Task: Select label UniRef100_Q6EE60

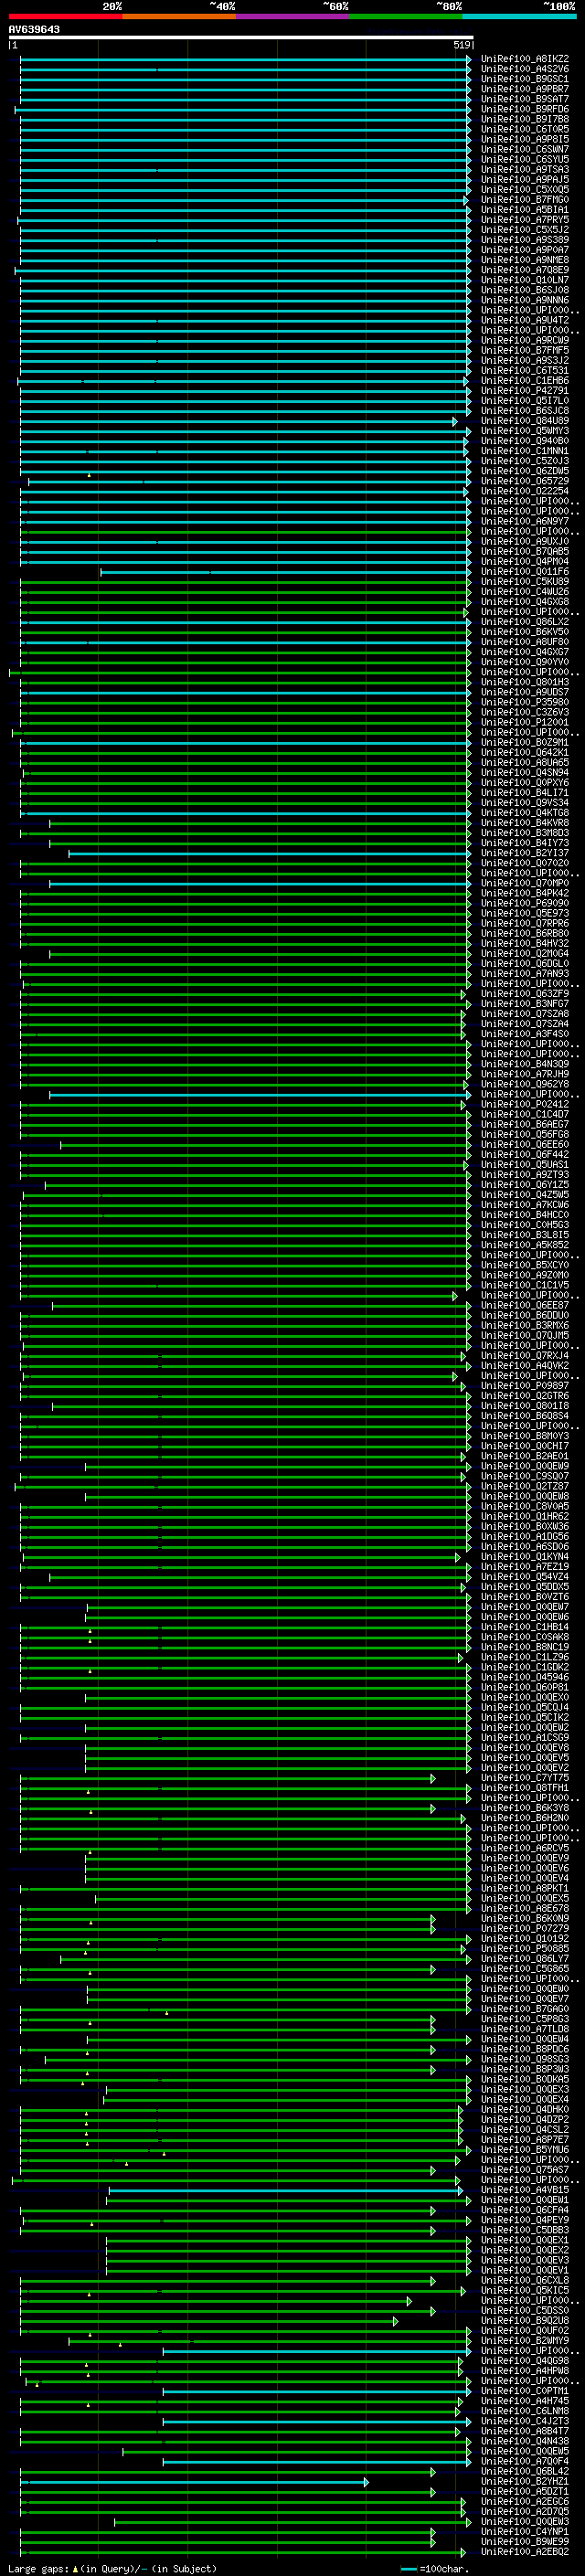Action: (525, 1144)
